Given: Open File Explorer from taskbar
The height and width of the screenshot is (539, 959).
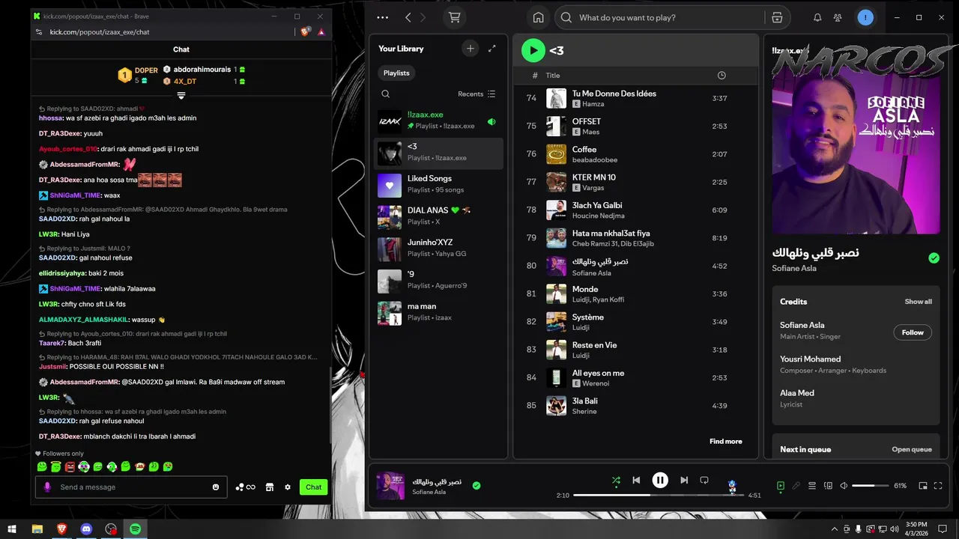Looking at the screenshot, I should [x=37, y=529].
